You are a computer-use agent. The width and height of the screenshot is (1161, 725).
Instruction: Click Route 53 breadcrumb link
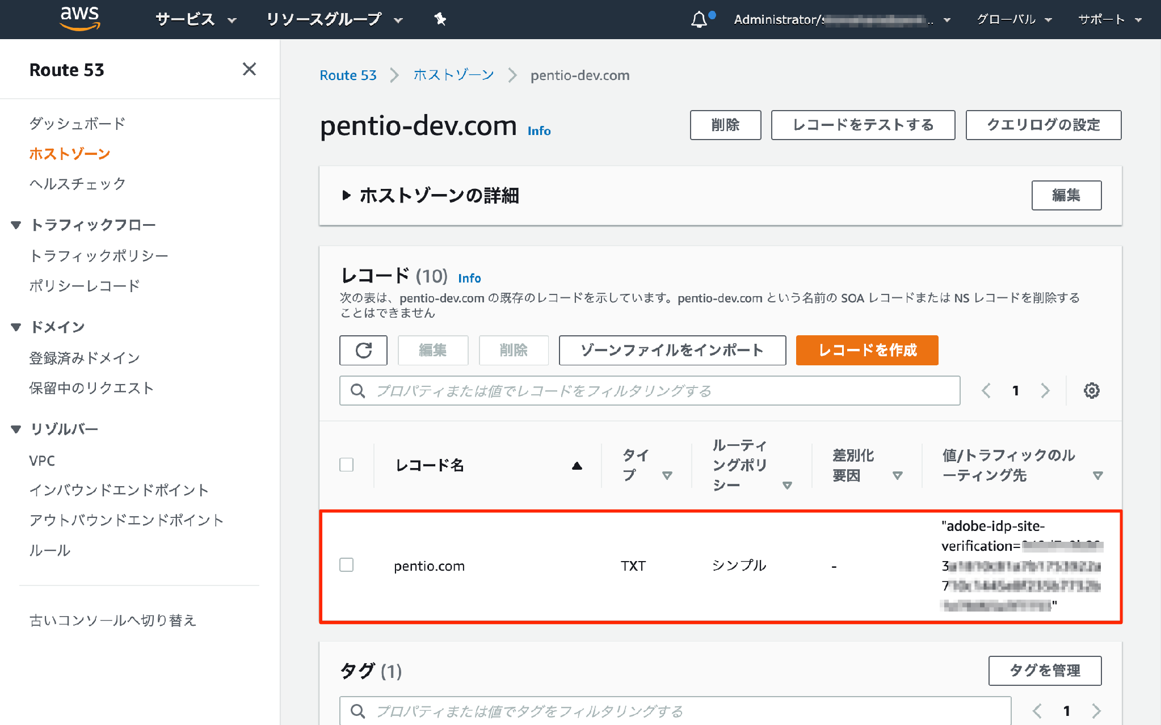click(348, 75)
